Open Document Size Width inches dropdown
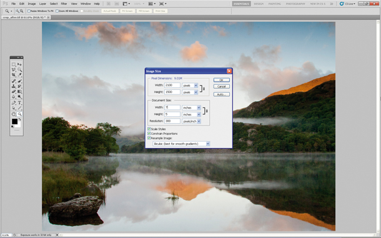Screen dimensions: 381x238 coord(192,107)
